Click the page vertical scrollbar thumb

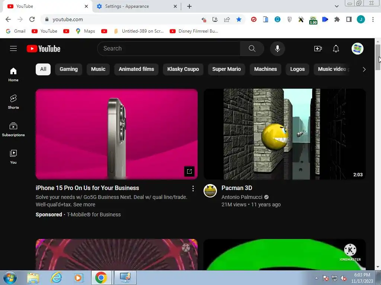tap(378, 57)
